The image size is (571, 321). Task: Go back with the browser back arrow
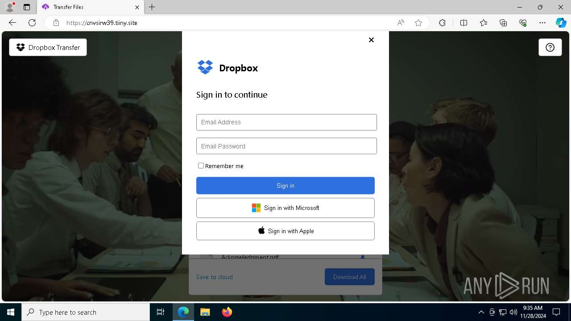(x=12, y=23)
